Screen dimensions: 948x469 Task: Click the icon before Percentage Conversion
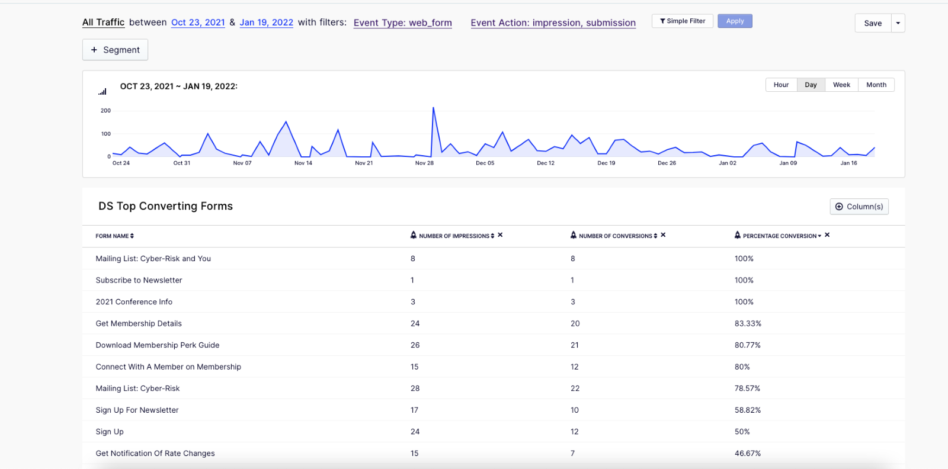(x=737, y=235)
